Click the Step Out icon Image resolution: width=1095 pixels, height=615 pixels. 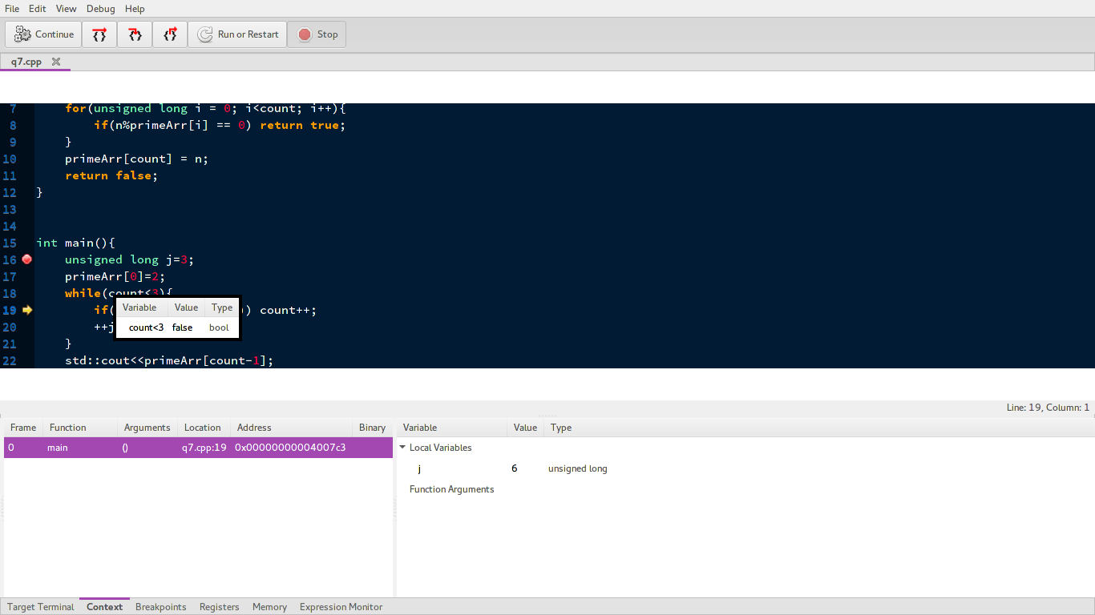[x=170, y=34]
